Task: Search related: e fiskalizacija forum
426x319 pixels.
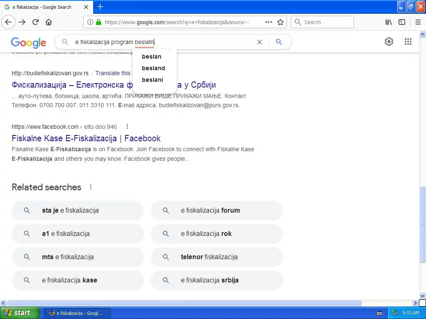Action: (x=216, y=211)
